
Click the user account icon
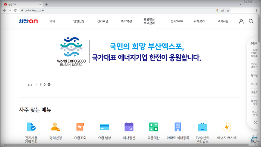coord(241,21)
